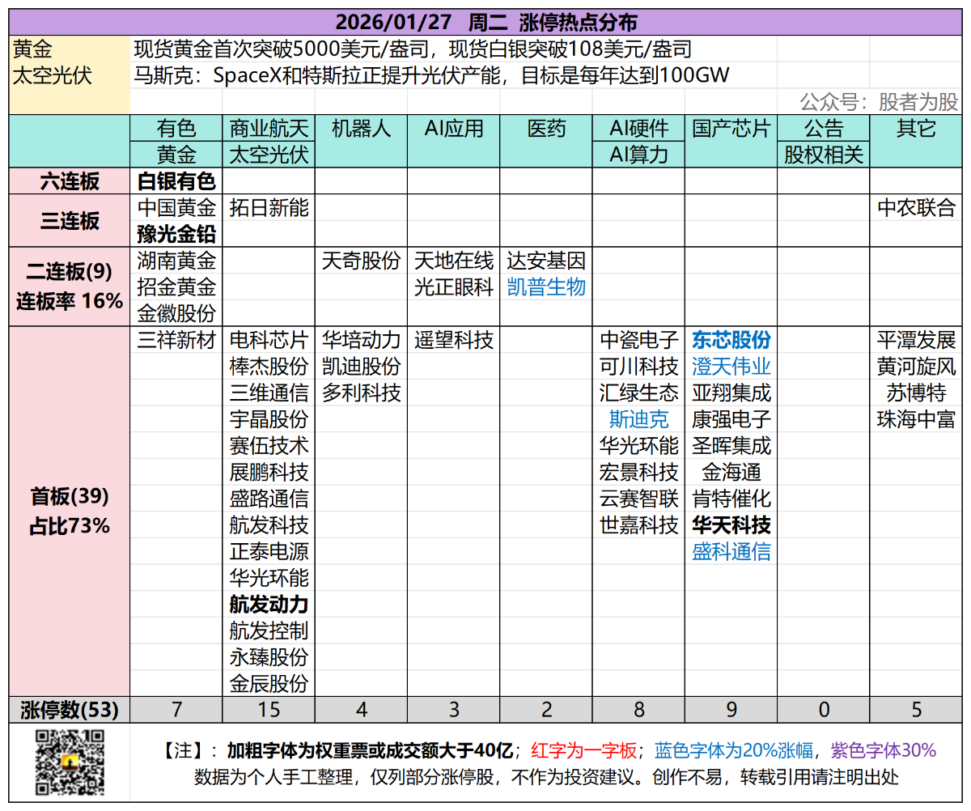971x811 pixels.
Task: Select the 白银有色 cell in 六连板 row
Action: (x=176, y=181)
